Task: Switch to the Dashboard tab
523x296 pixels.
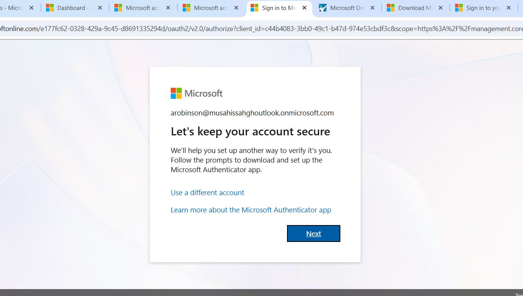Action: pos(73,8)
